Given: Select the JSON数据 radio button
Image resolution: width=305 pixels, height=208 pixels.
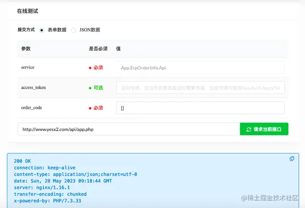Looking at the screenshot, I should coord(73,30).
